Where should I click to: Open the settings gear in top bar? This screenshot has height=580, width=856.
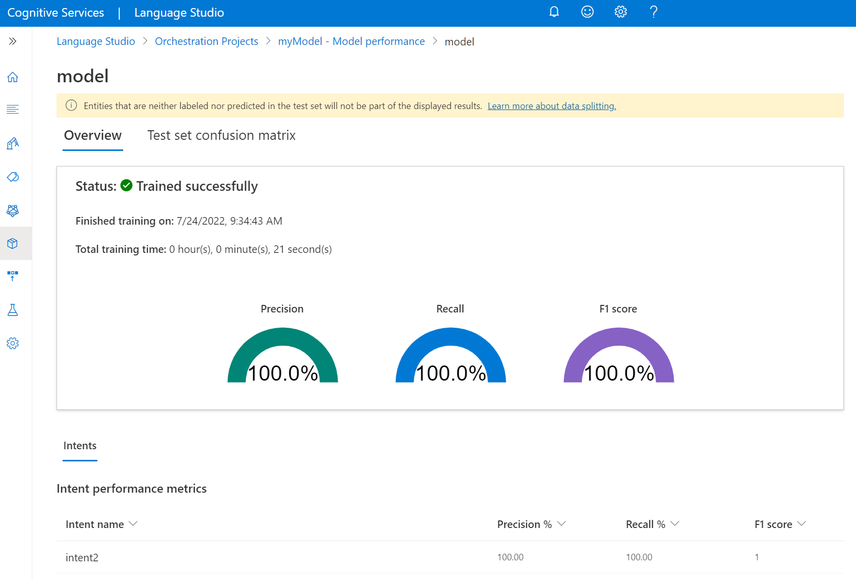pyautogui.click(x=620, y=12)
